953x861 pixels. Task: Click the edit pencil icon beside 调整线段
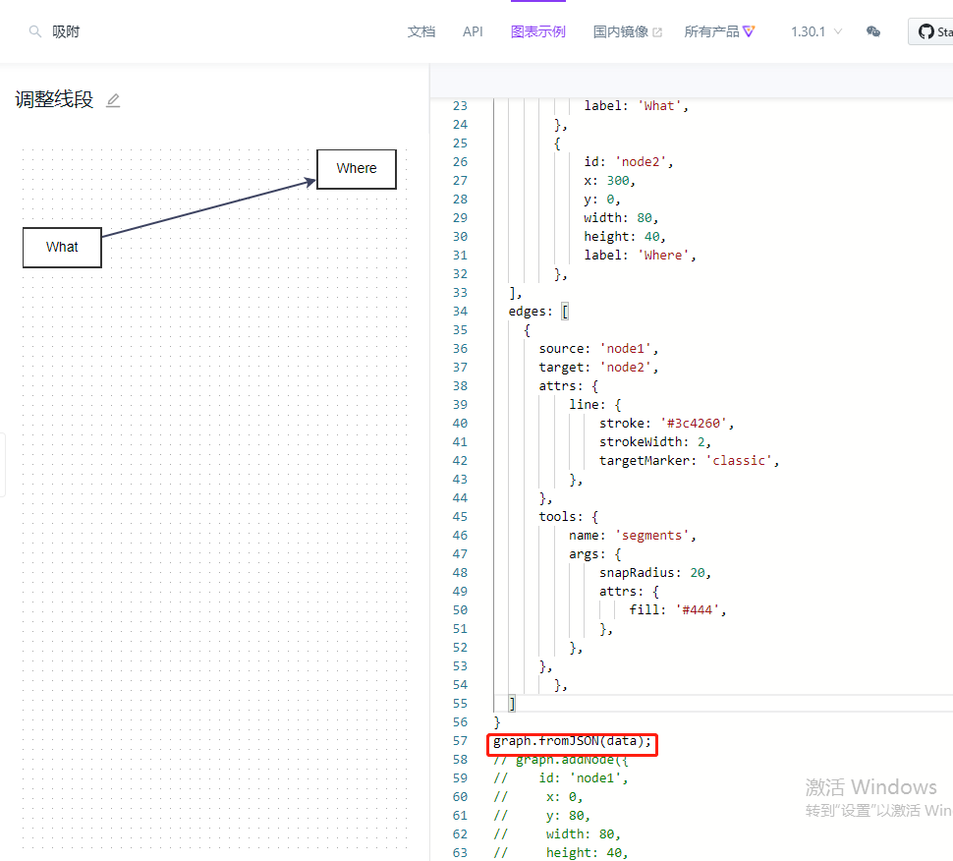coord(113,100)
